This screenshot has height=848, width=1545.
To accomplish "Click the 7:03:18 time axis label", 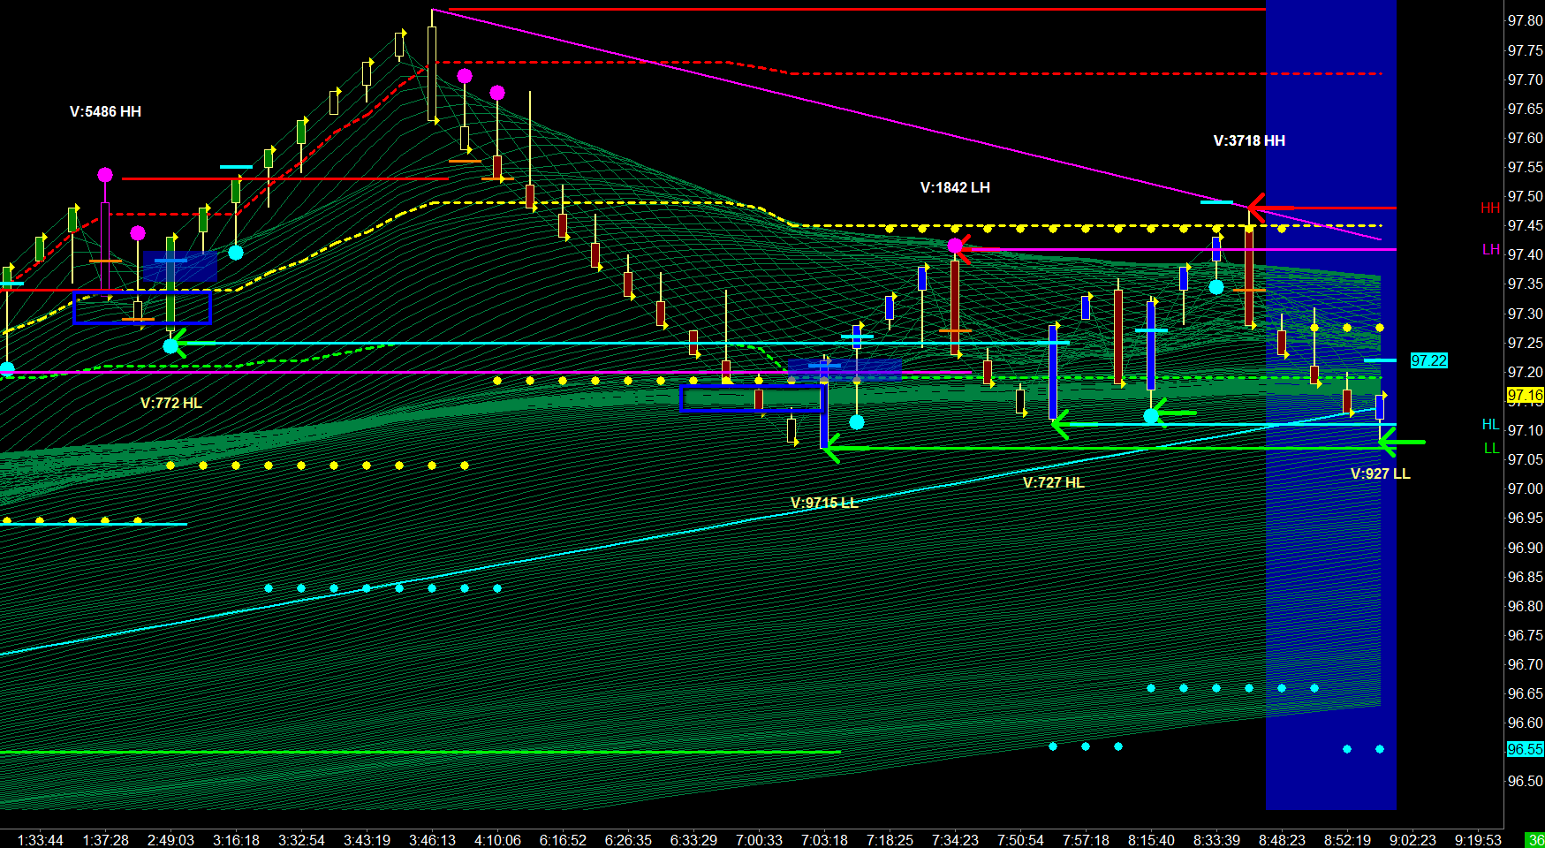I will coord(825,840).
